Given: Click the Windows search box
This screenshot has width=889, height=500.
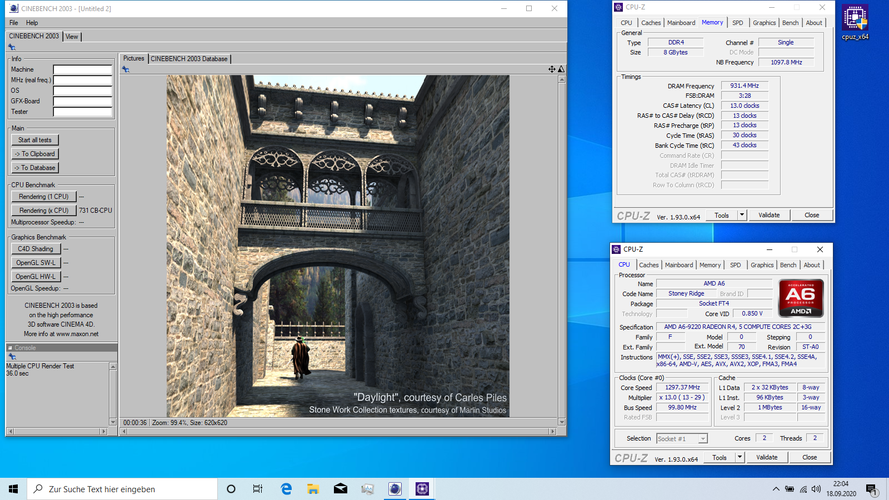Looking at the screenshot, I should pyautogui.click(x=122, y=489).
